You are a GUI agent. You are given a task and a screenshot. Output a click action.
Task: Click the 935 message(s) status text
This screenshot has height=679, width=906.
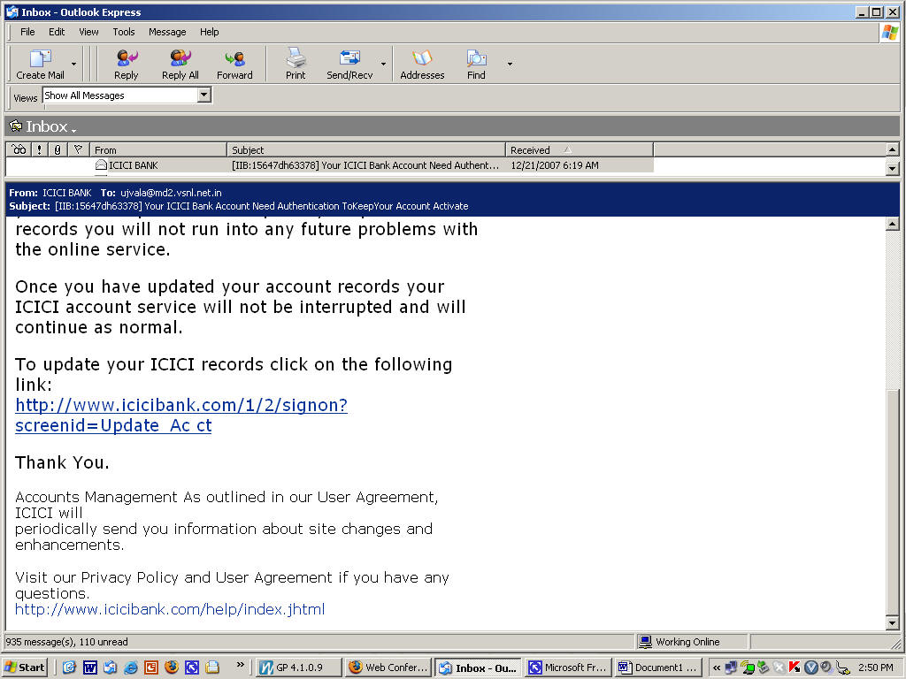[x=66, y=642]
